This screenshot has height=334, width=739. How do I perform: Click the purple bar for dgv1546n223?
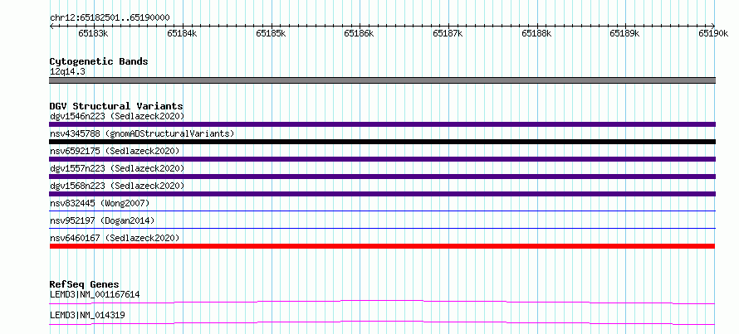[382, 124]
